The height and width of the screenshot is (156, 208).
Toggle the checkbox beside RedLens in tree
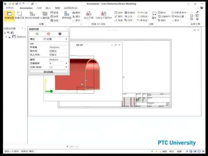(9, 36)
